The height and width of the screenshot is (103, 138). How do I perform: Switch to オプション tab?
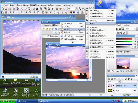(x=132, y=71)
